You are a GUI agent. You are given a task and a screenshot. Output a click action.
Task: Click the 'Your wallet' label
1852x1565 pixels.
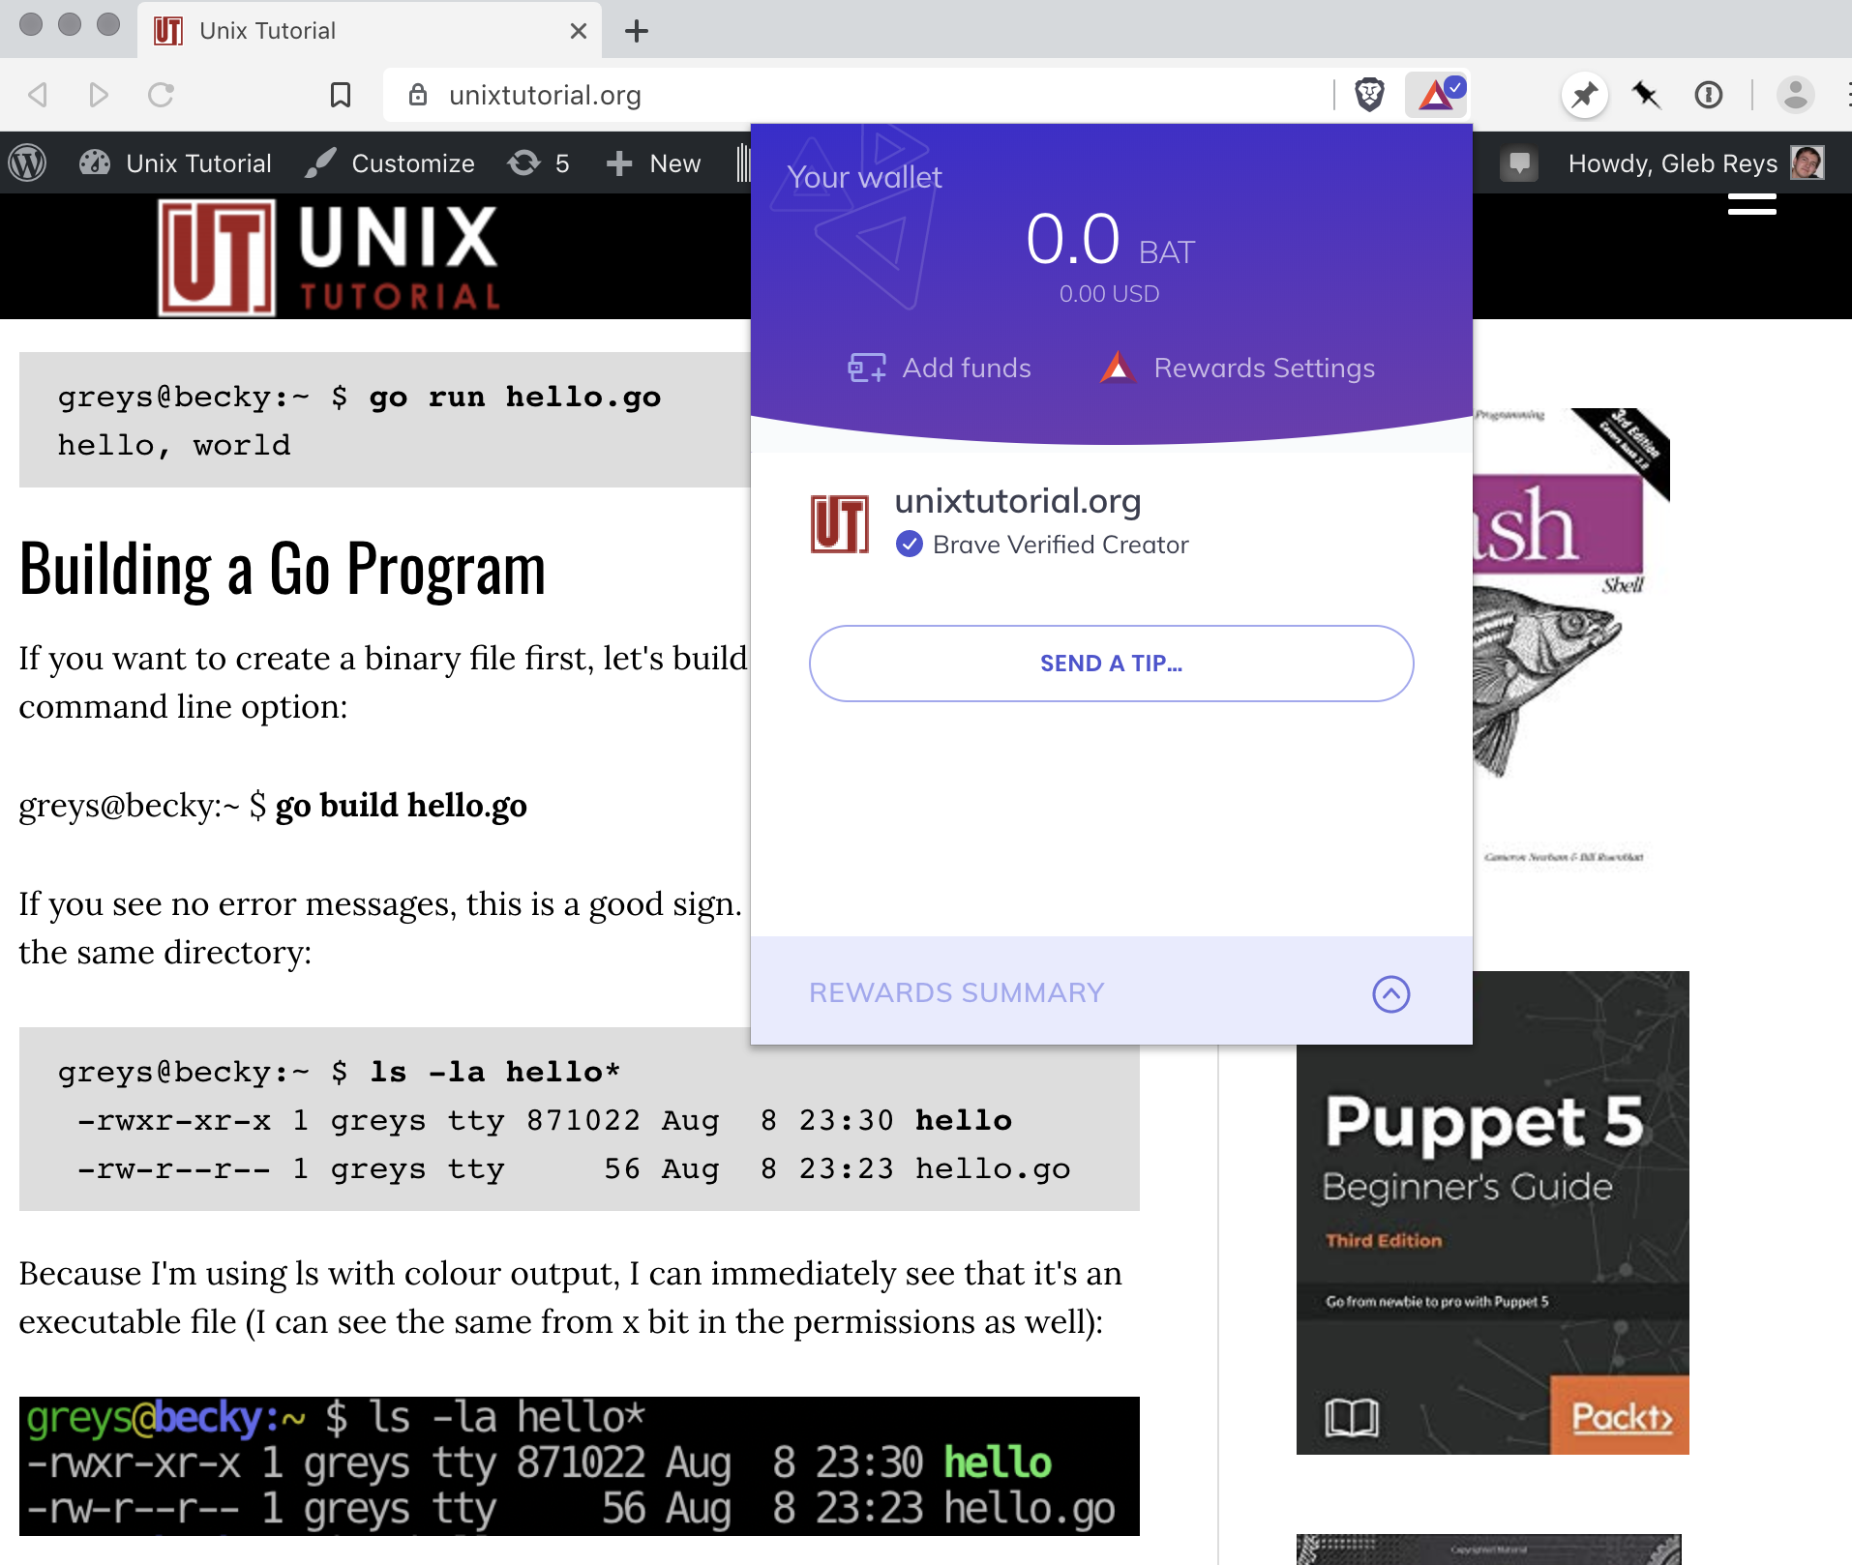click(x=864, y=178)
